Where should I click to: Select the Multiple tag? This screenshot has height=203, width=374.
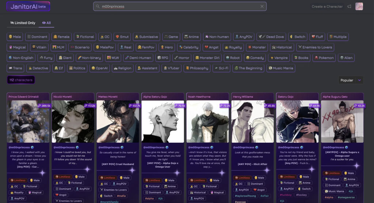pyautogui.click(x=338, y=37)
